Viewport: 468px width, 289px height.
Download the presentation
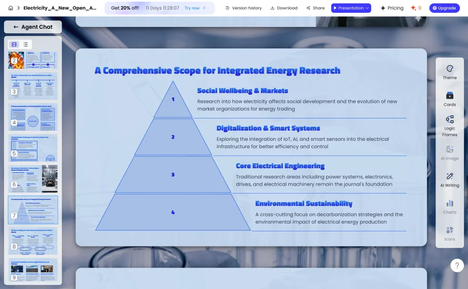coord(284,8)
